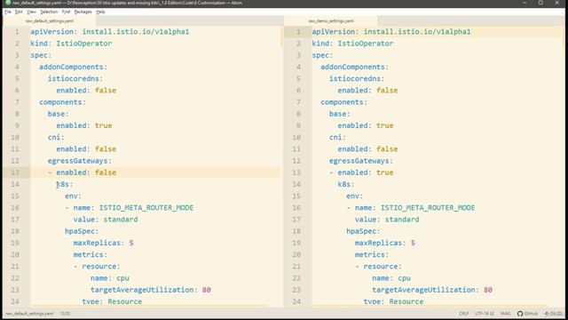Viewport: 568px width, 320px height.
Task: Click 'IstioOperator' value in left pane
Action: [x=84, y=44]
